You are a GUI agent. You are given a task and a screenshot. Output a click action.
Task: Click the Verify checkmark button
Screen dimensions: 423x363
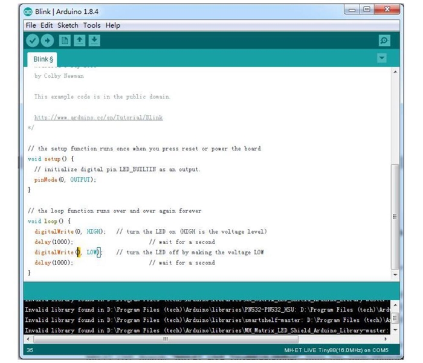coord(33,40)
